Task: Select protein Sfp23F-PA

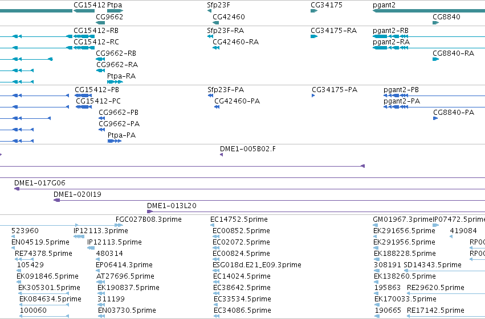Action: coord(226,90)
